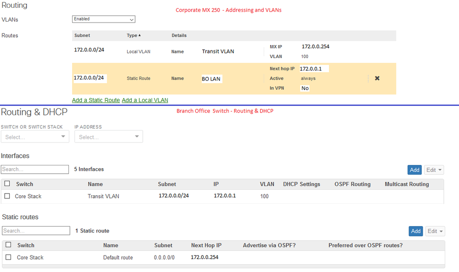Add a new interface with Add button

tap(414, 170)
